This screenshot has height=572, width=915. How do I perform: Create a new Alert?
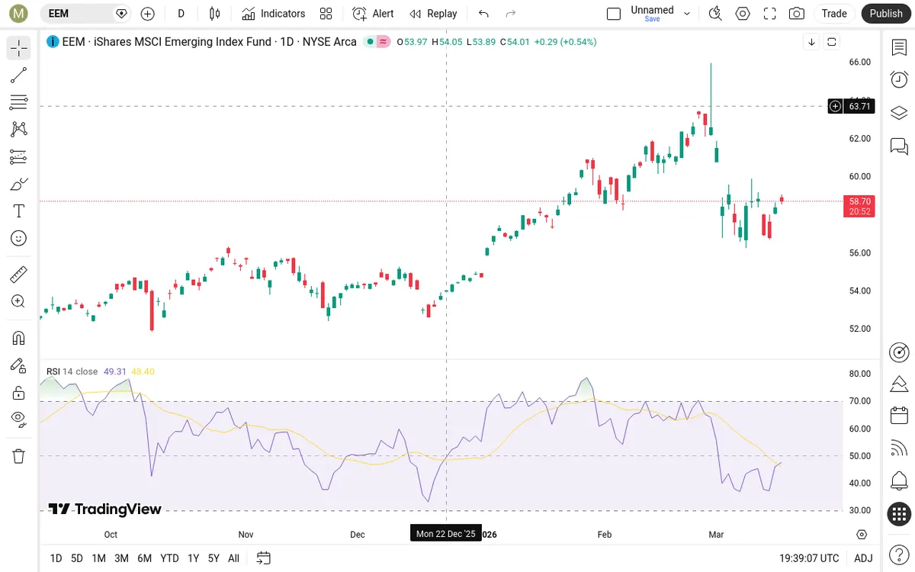[x=373, y=13]
